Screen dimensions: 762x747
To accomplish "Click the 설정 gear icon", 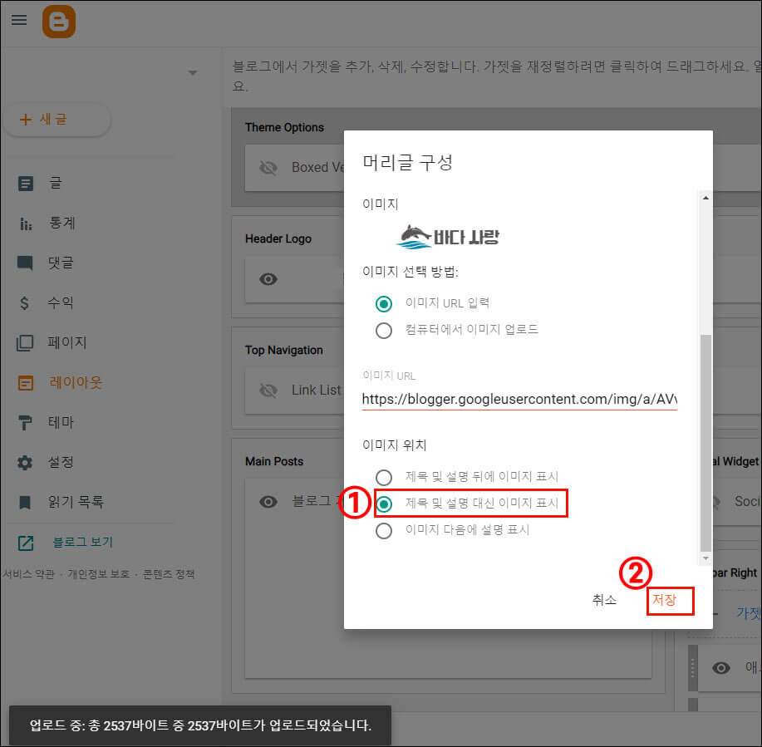I will [25, 463].
